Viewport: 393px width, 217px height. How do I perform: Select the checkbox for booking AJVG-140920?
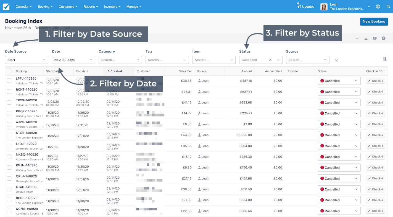point(9,124)
